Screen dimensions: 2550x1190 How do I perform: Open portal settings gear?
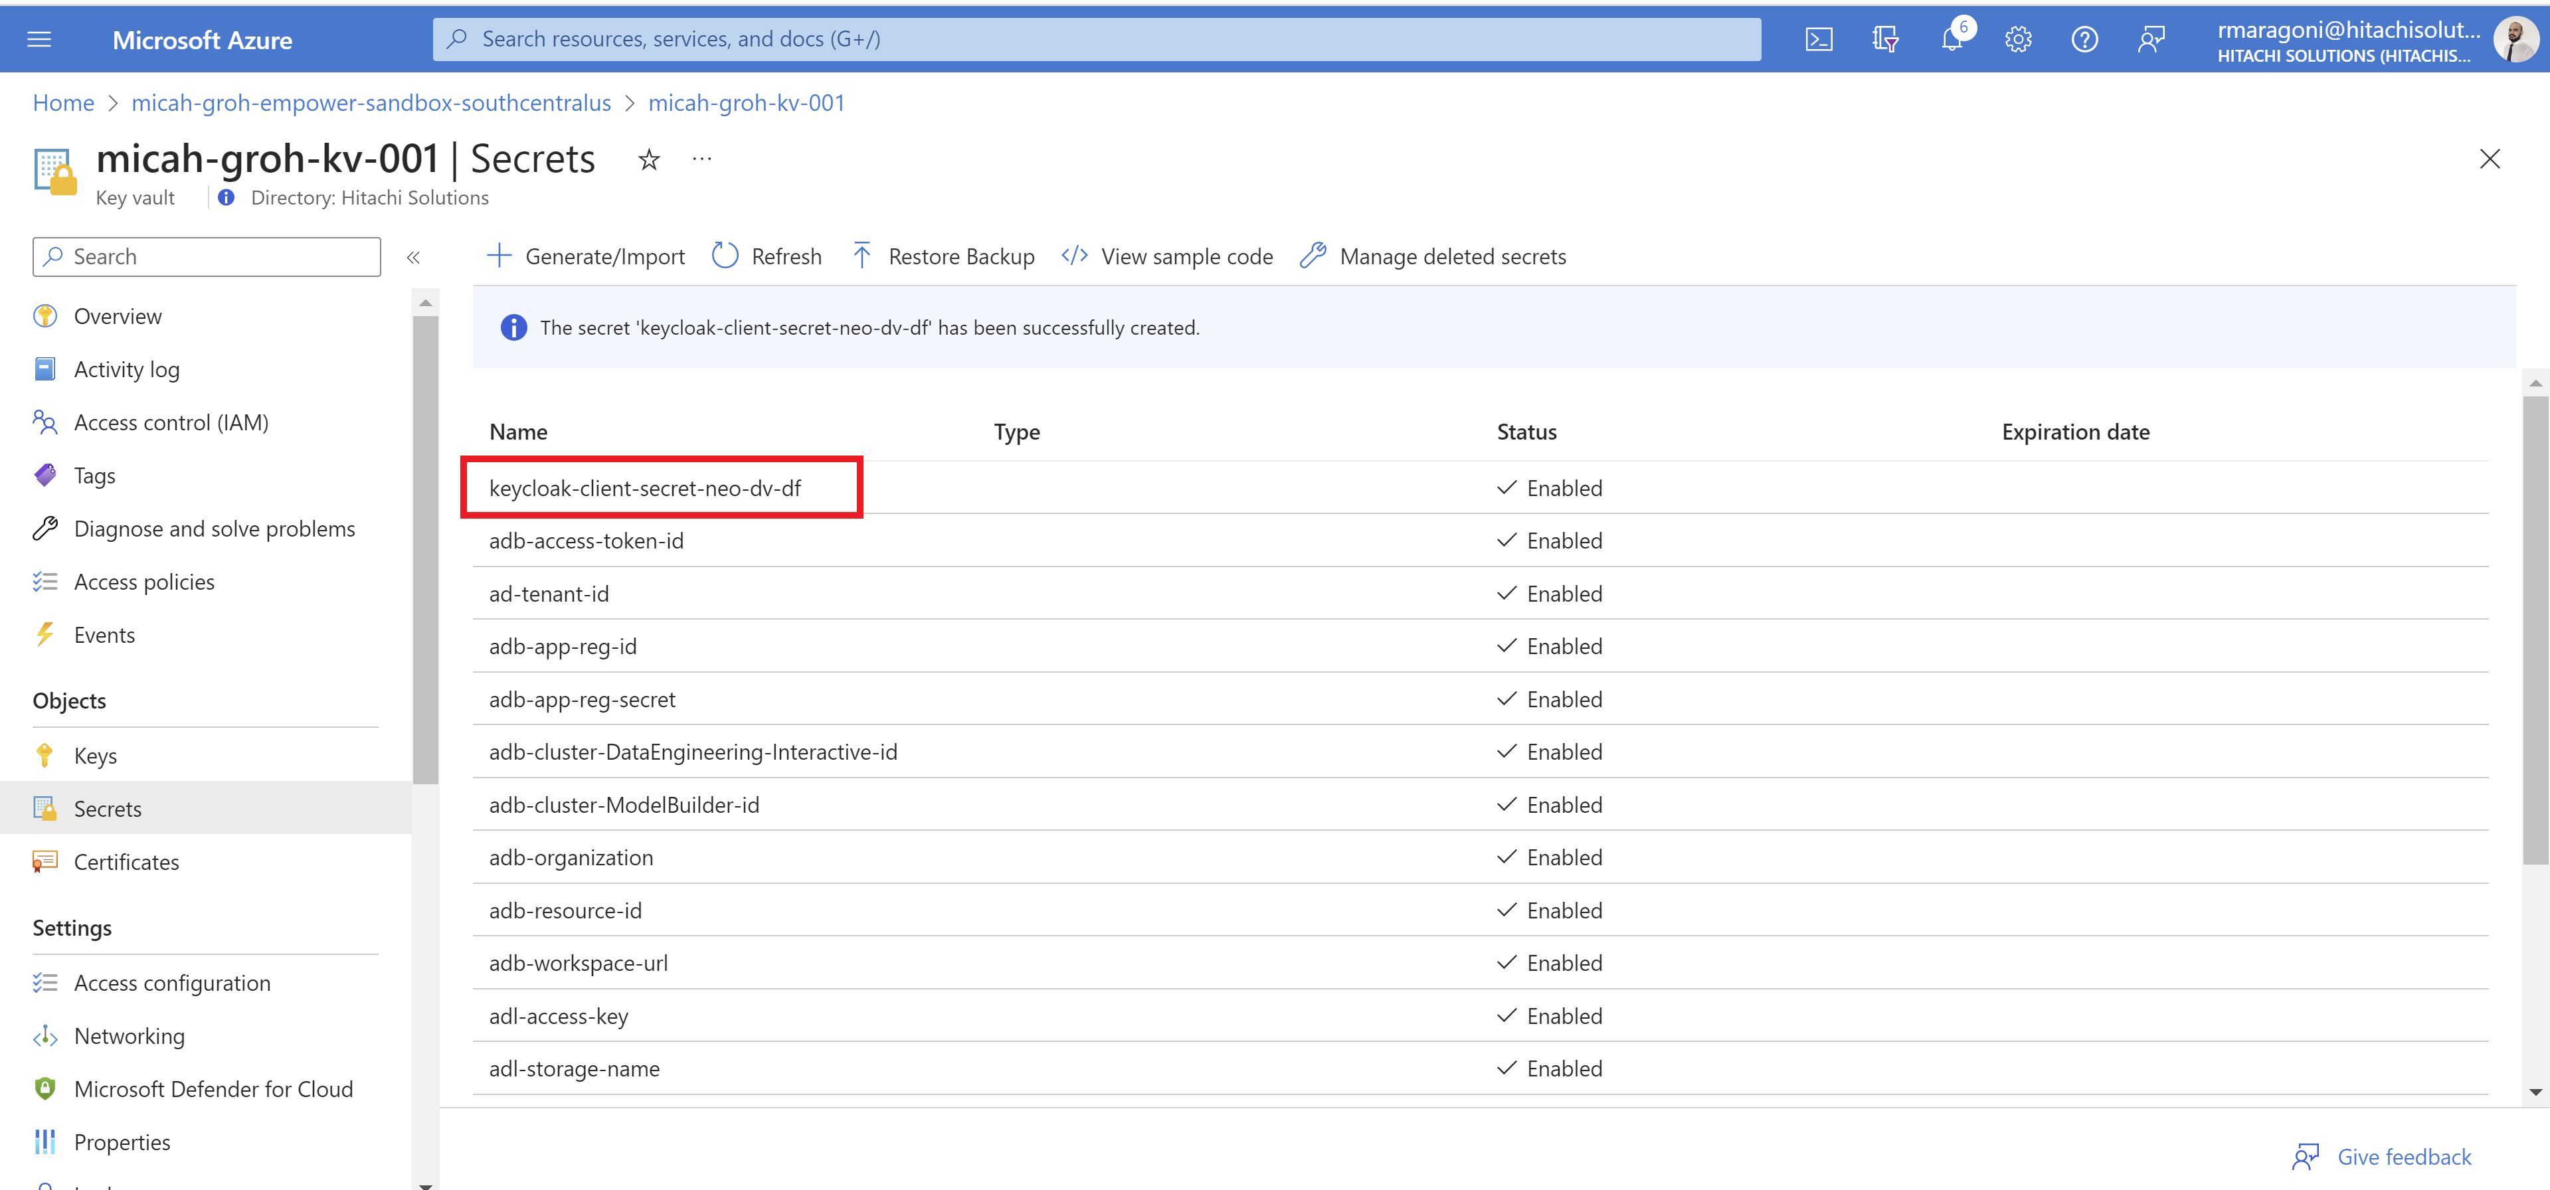(x=2017, y=40)
